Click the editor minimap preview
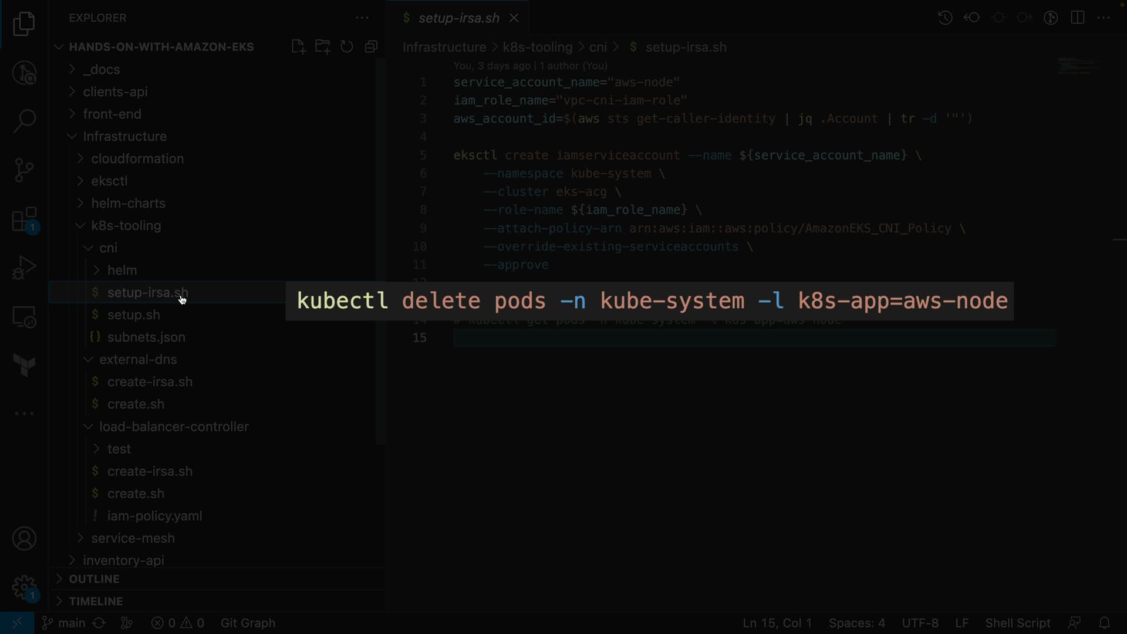Viewport: 1127px width, 634px height. click(x=1078, y=66)
